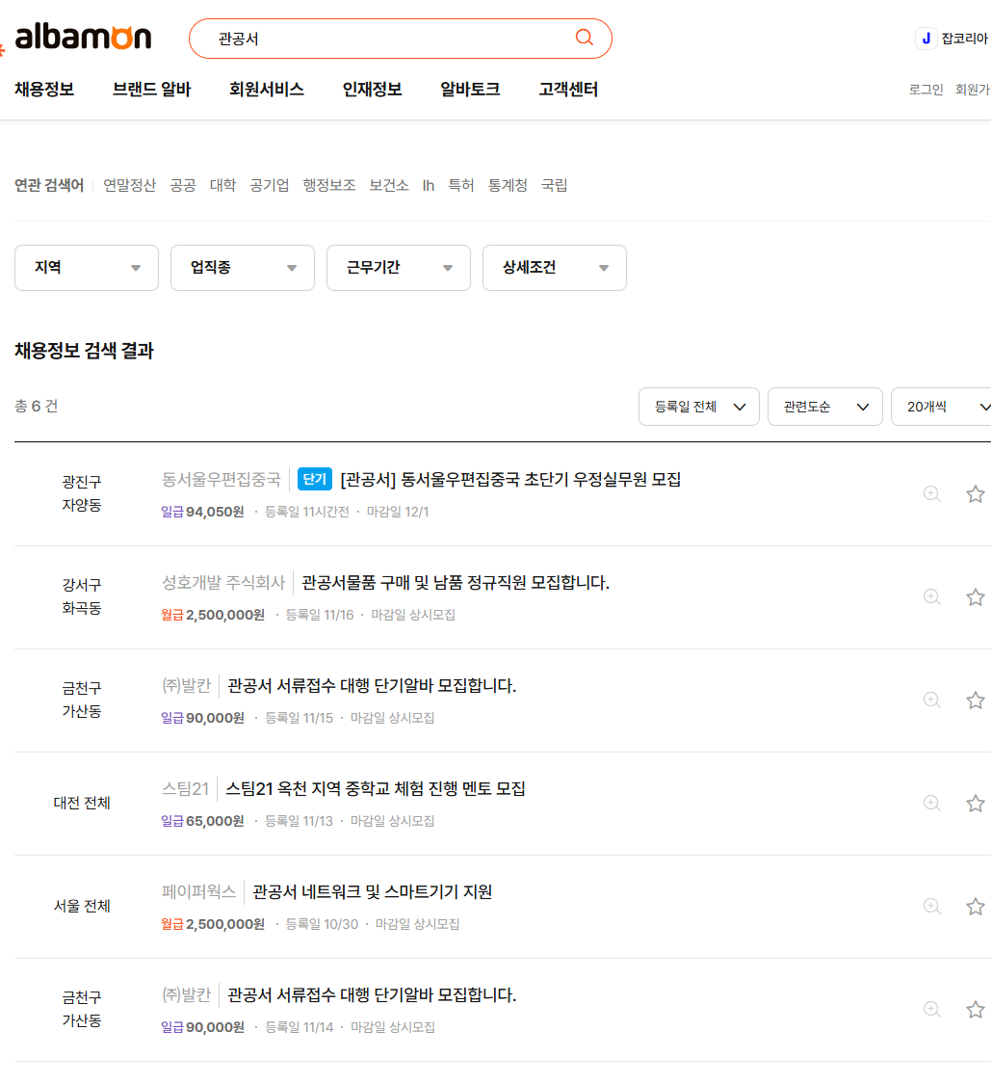Screen dimensions: 991x1084
Task: Star the 스팀21 mentor job
Action: pos(975,803)
